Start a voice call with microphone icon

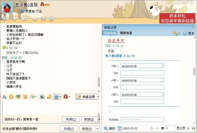tap(14, 19)
